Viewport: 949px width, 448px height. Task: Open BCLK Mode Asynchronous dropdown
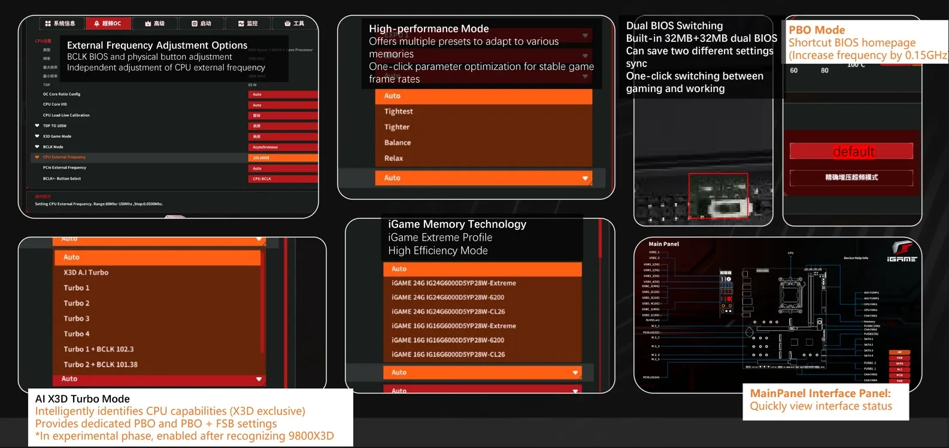(x=283, y=147)
